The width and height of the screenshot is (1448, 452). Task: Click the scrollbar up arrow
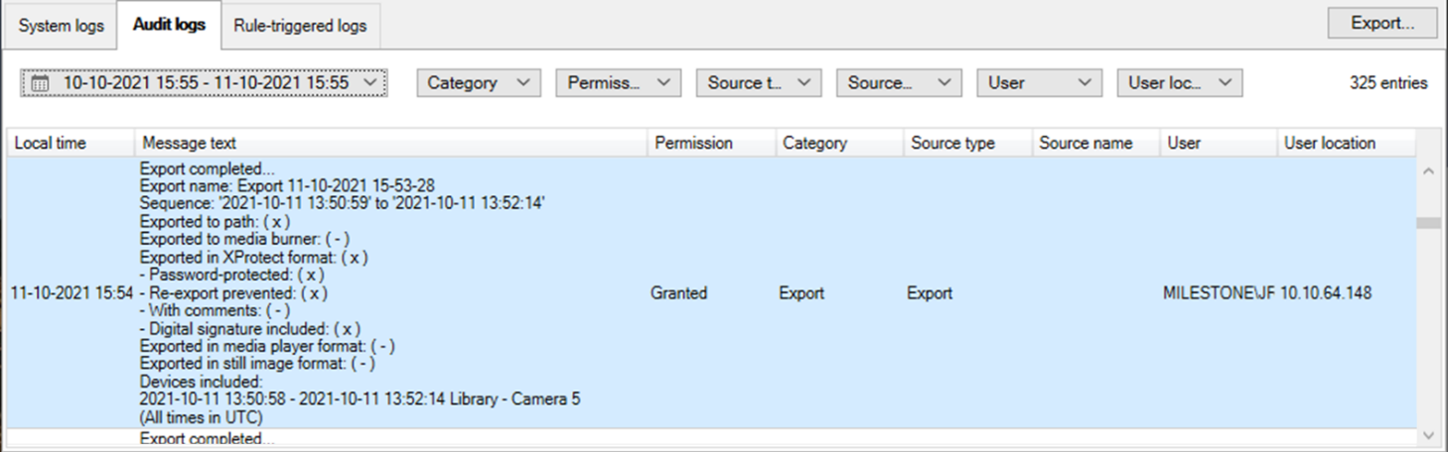(1428, 171)
